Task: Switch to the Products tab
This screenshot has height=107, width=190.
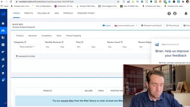Action: coord(20,36)
